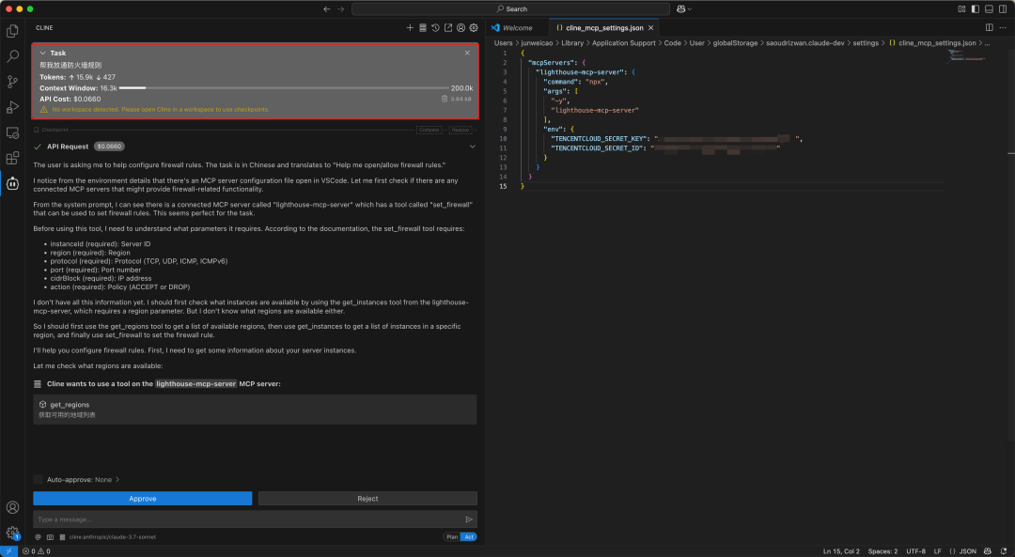The width and height of the screenshot is (1015, 557).
Task: Approve the get_regions tool request
Action: pyautogui.click(x=143, y=499)
